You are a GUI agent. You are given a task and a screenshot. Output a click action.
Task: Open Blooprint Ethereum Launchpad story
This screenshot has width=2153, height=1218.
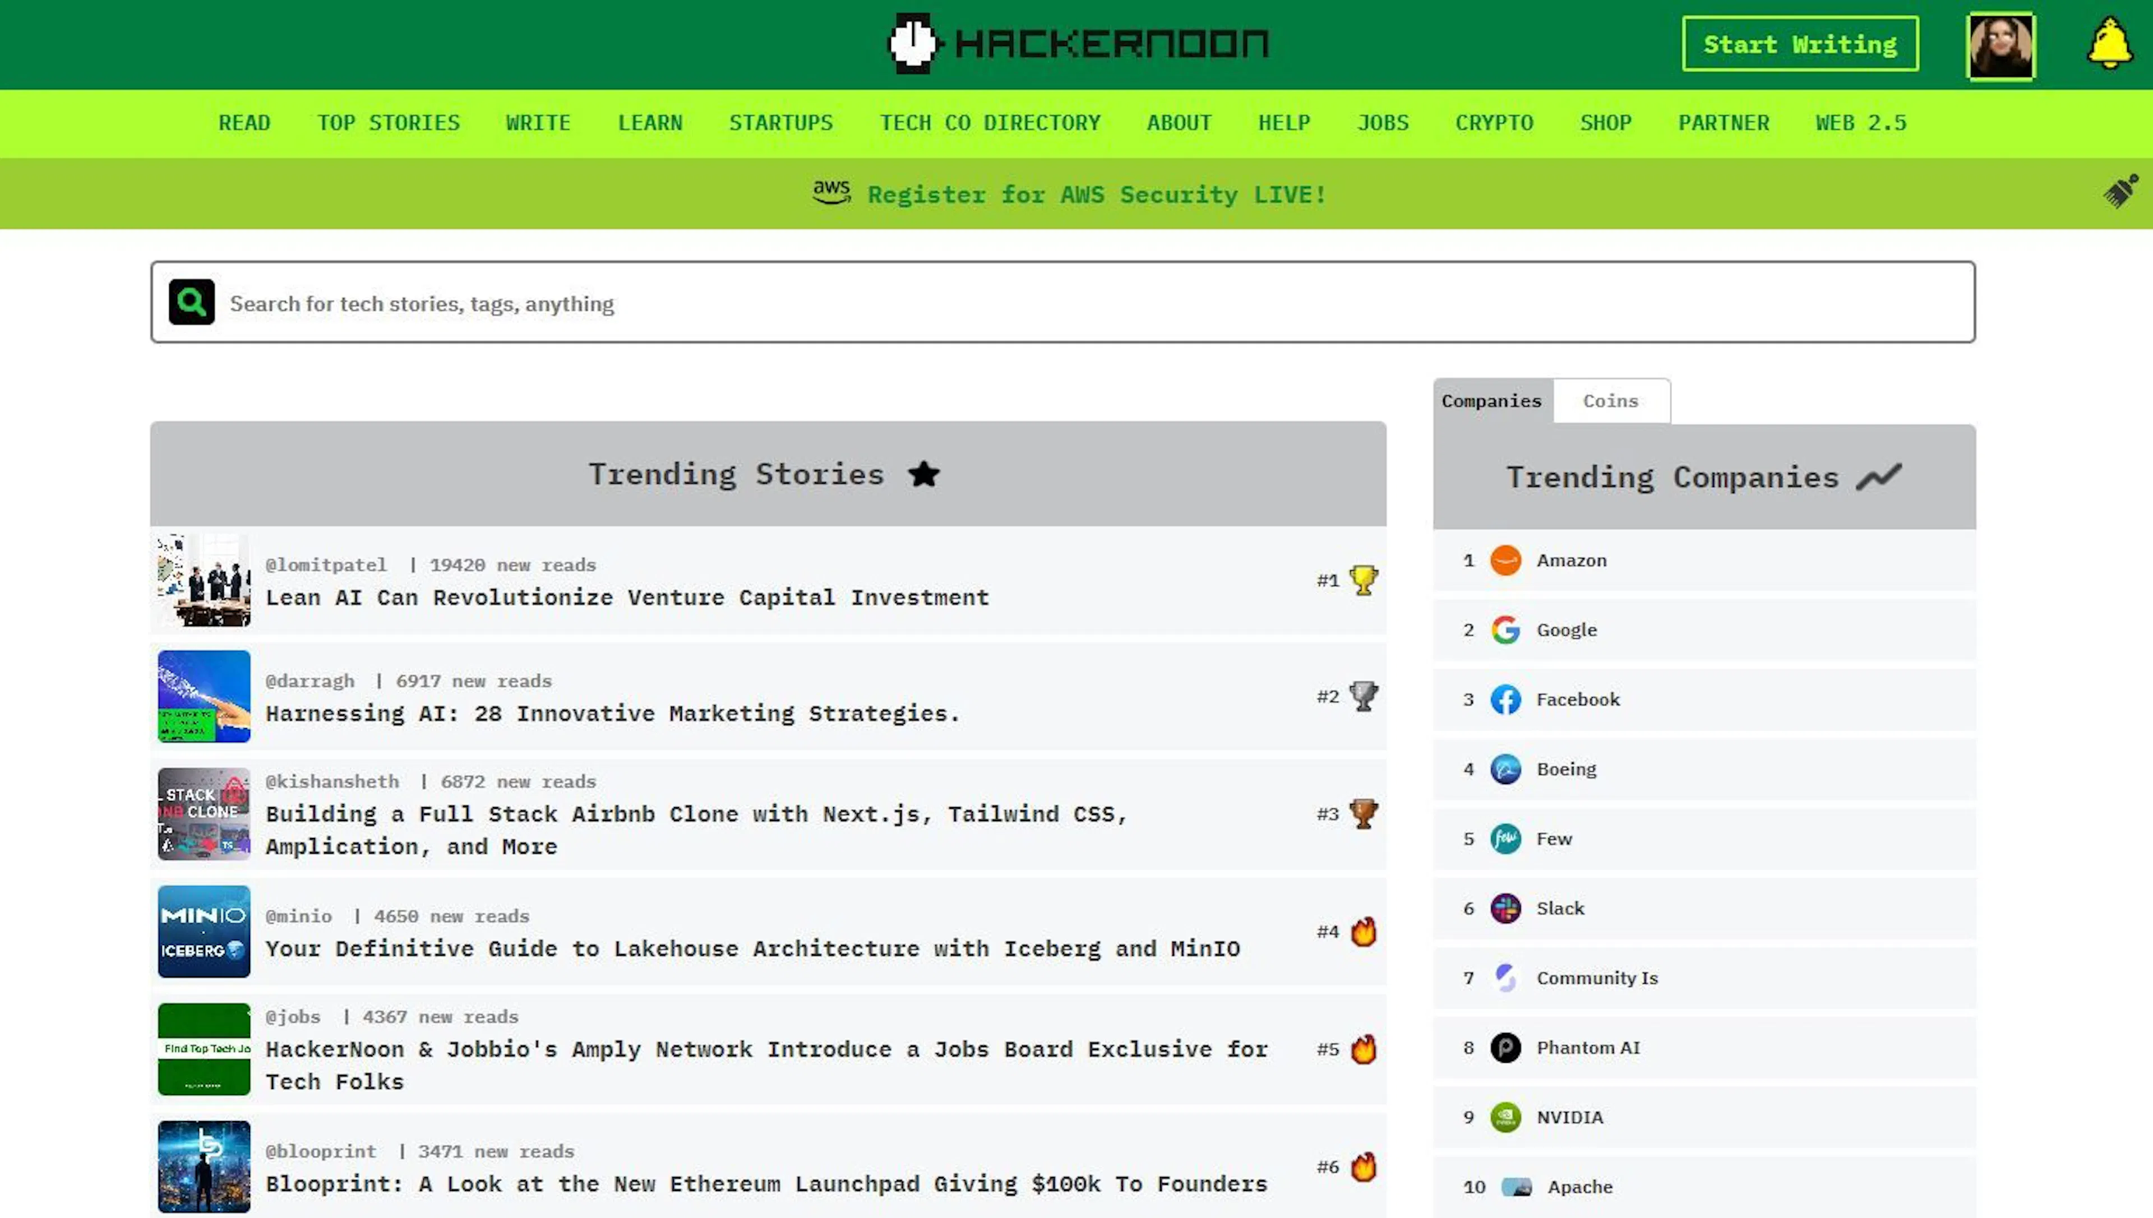pos(766,1184)
